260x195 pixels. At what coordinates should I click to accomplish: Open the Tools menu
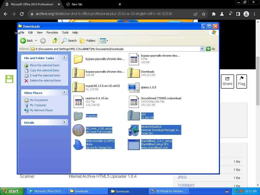click(x=65, y=32)
